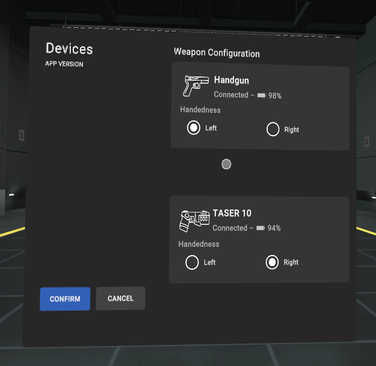Click the Handgun pistol icon
Image resolution: width=376 pixels, height=366 pixels.
click(x=195, y=86)
